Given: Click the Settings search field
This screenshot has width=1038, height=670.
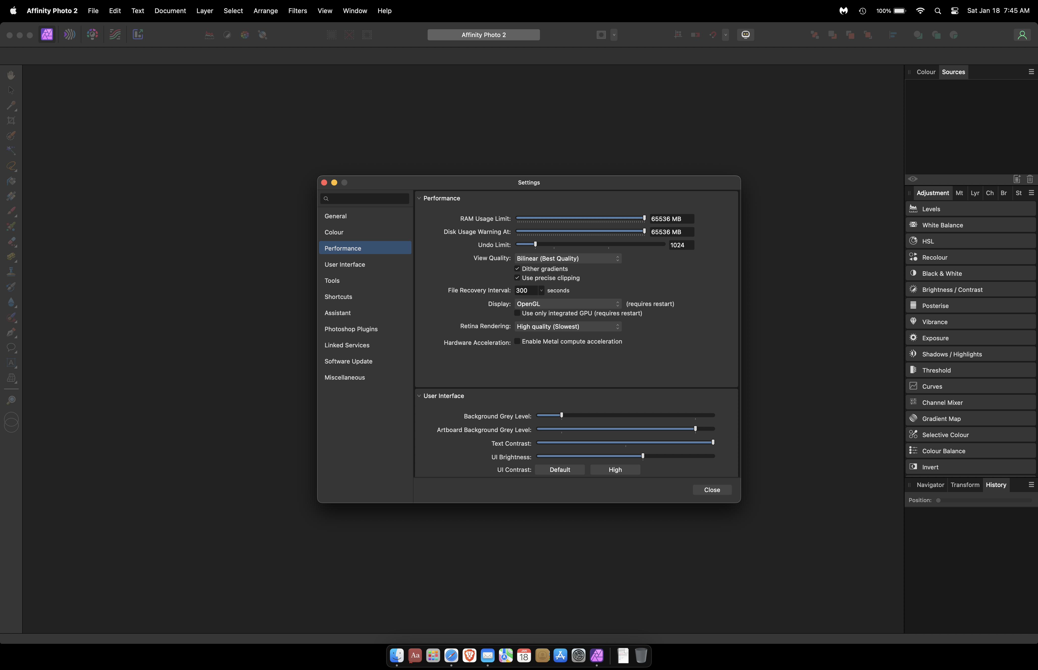Looking at the screenshot, I should [365, 199].
